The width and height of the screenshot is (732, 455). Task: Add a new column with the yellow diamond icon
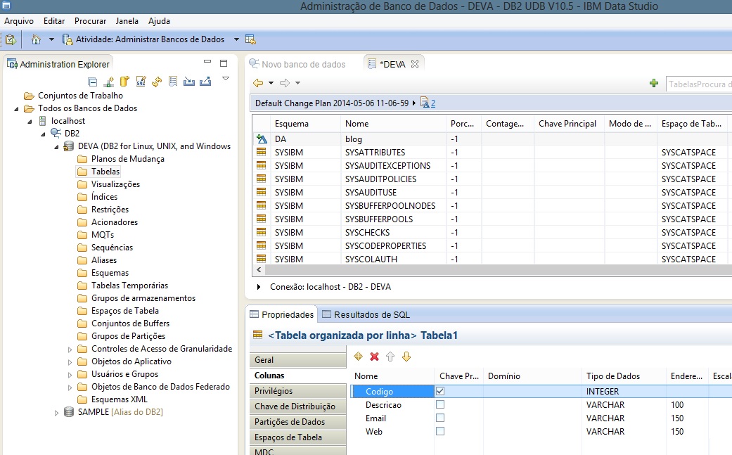[x=359, y=357]
